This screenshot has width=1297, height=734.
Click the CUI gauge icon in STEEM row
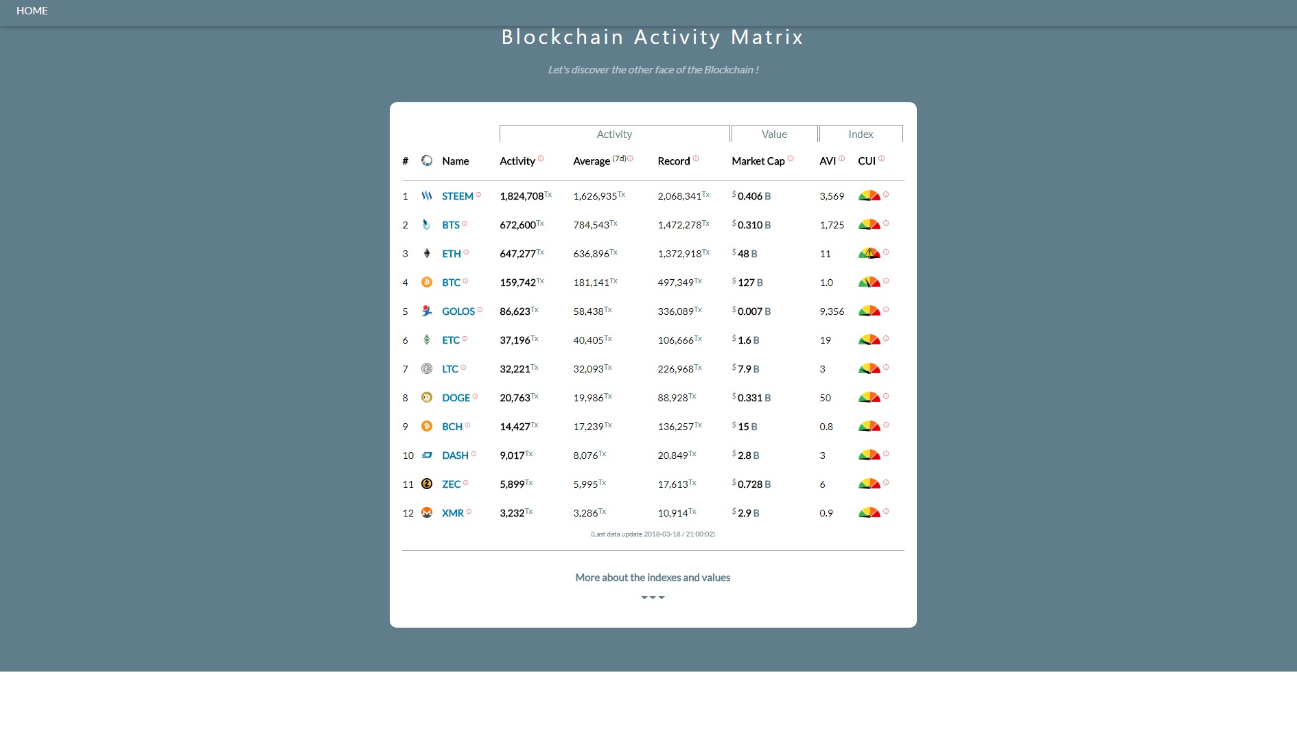pyautogui.click(x=869, y=196)
